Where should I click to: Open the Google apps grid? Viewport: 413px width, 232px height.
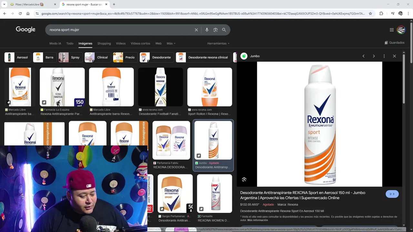pos(392,30)
